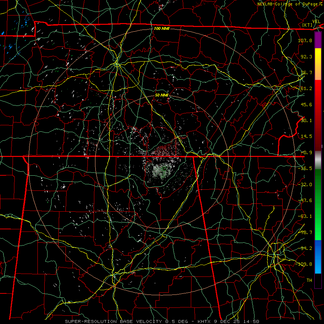This screenshot has width=324, height=324.
Task: Click the 14:50 time in caption
Action: [x=252, y=321]
